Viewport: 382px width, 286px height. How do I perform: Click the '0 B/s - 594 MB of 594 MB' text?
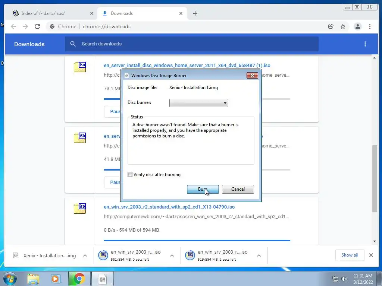point(131,230)
